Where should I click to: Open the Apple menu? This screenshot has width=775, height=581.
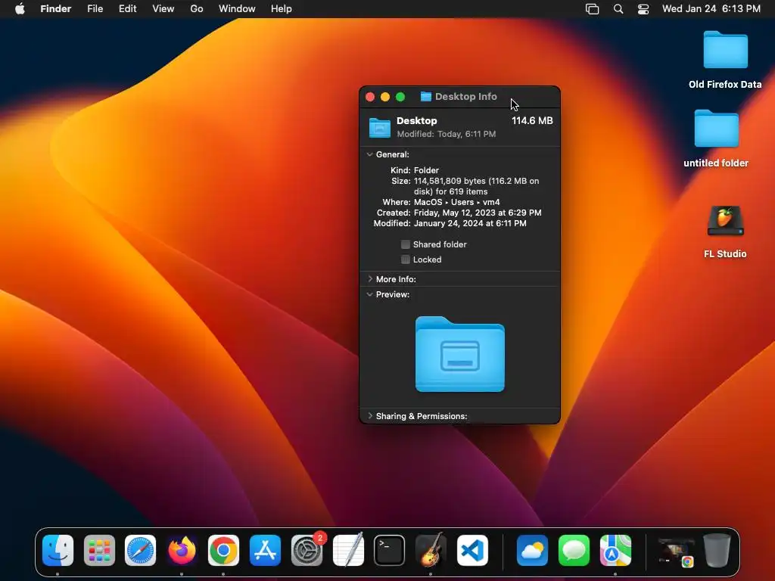[20, 9]
